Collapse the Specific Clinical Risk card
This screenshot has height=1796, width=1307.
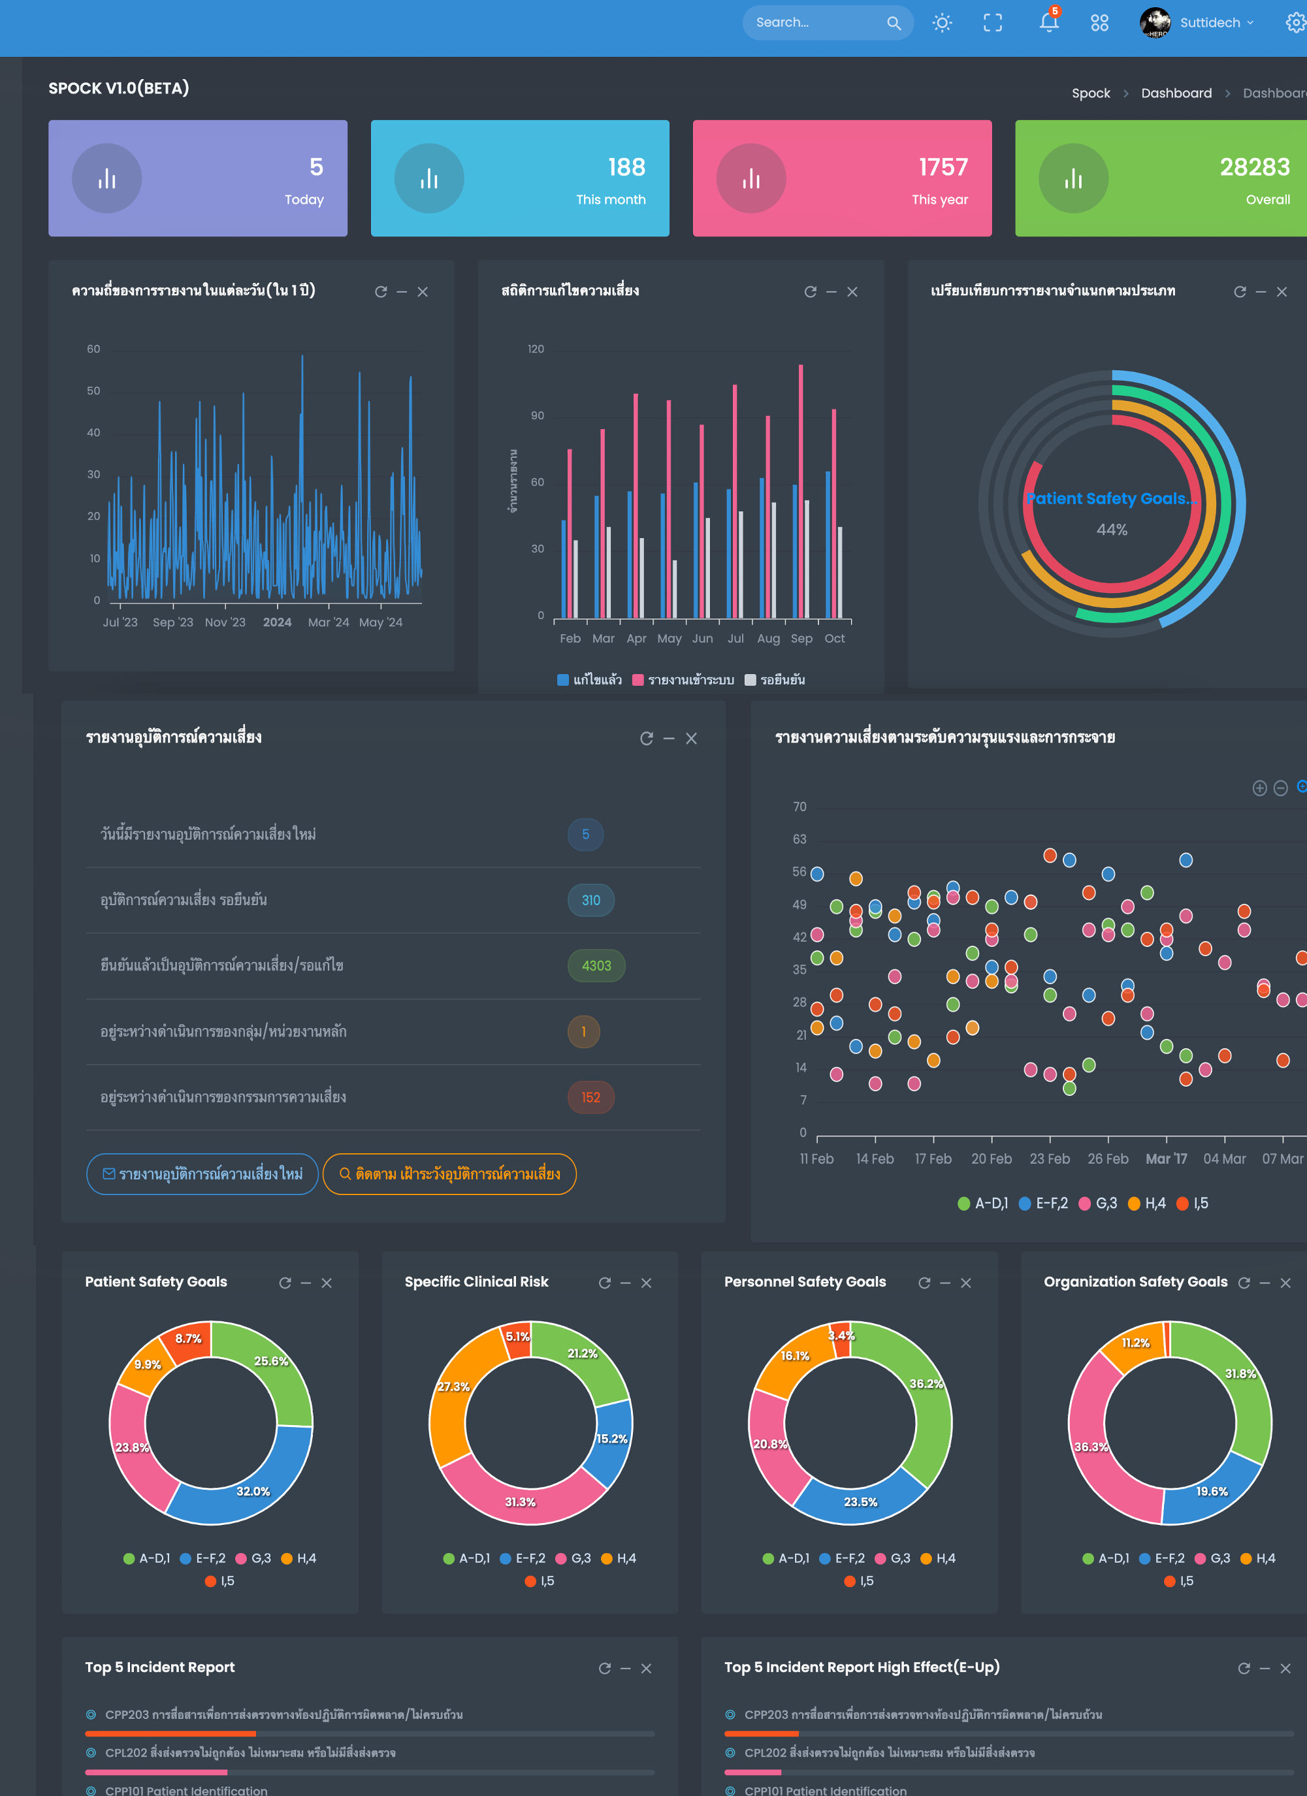click(625, 1283)
